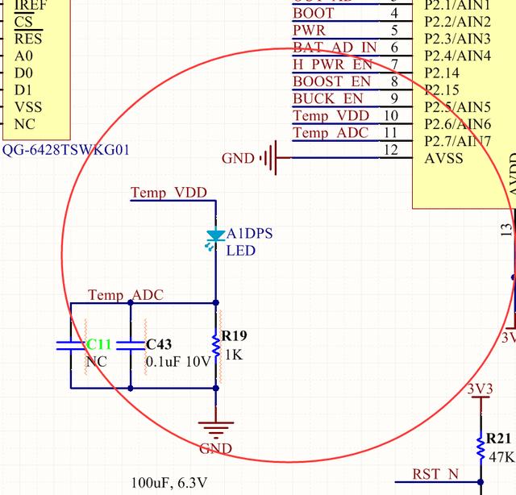Click the BUCK_EN net label
Image resolution: width=516 pixels, height=495 pixels.
pyautogui.click(x=328, y=98)
